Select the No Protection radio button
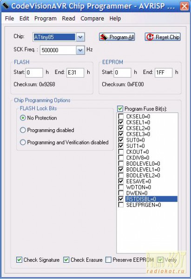 click(23, 118)
